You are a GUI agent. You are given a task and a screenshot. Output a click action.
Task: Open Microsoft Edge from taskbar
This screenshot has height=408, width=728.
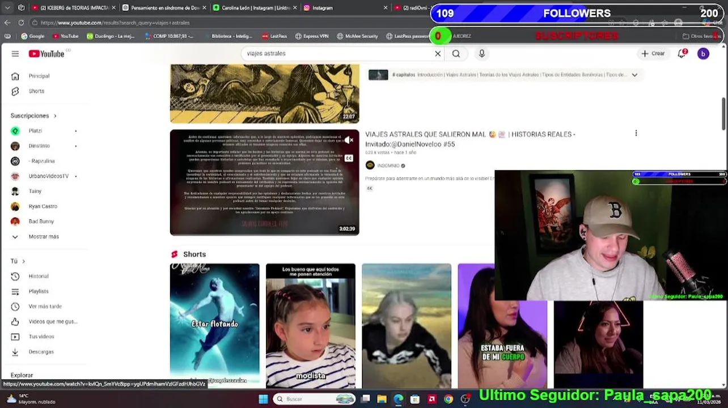[399, 399]
